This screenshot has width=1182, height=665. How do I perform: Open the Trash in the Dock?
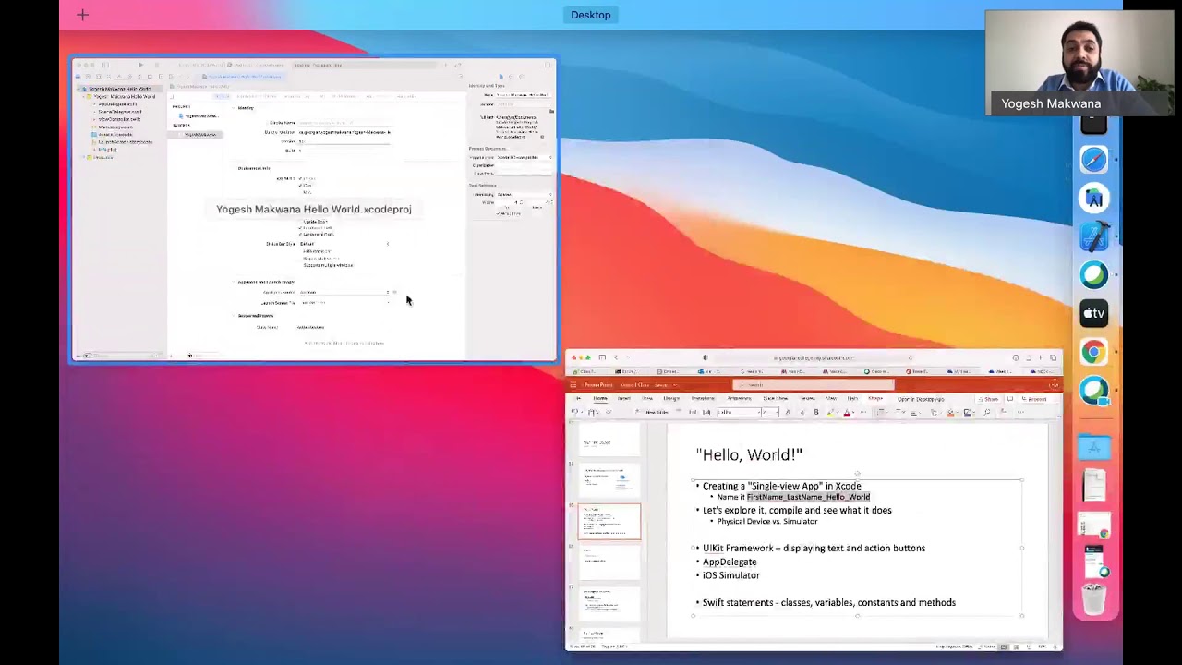pos(1094,600)
